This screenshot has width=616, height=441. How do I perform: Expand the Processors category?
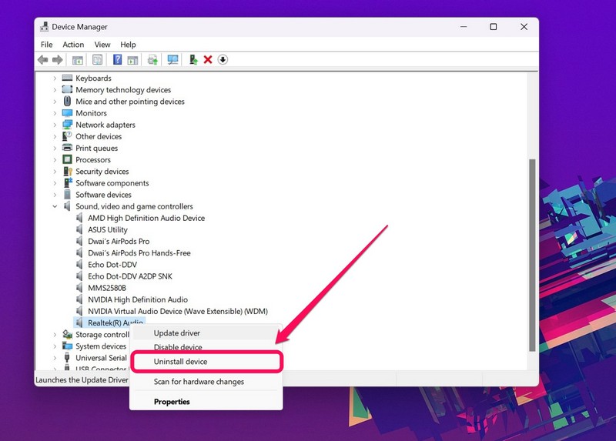click(x=55, y=160)
